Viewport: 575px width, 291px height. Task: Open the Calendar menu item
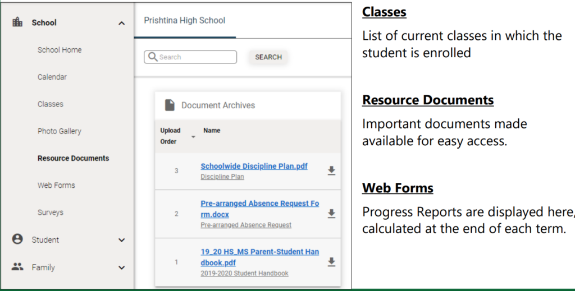[52, 77]
